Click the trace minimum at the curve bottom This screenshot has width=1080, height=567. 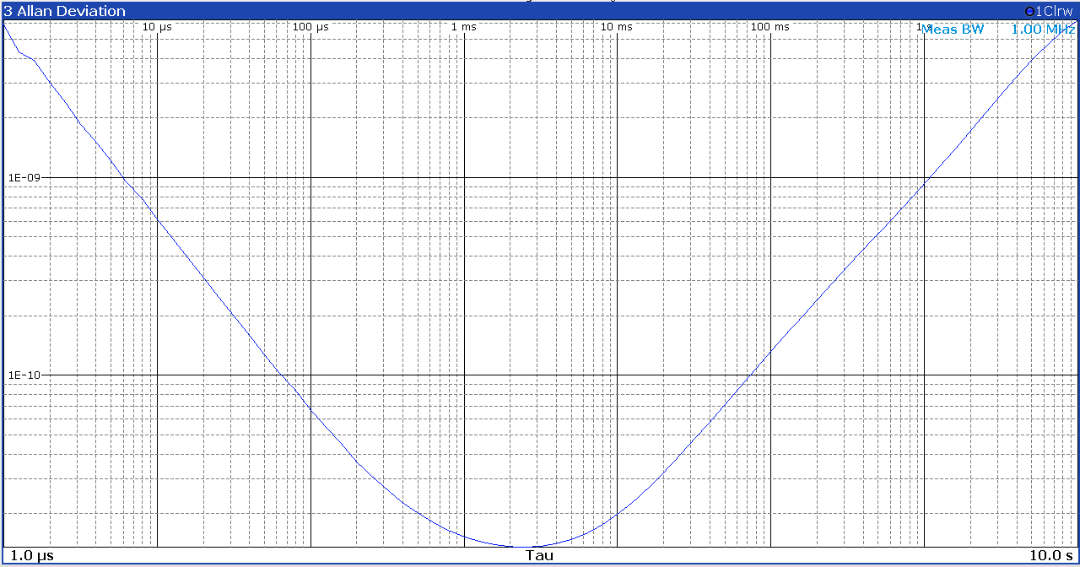click(x=525, y=547)
